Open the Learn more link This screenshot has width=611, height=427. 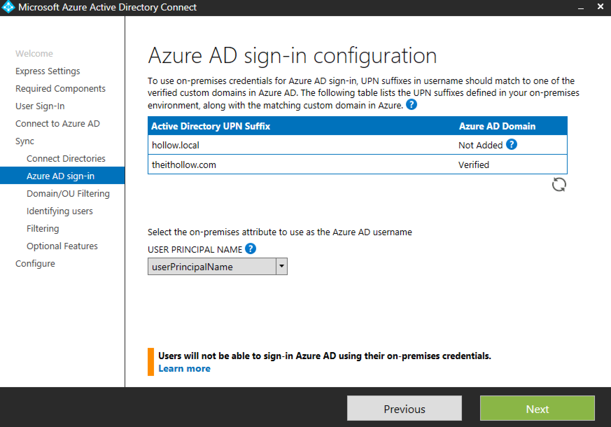click(184, 369)
